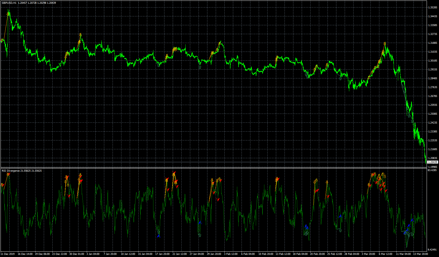Image resolution: width=439 pixels, height=257 pixels.
Task: Click the 13 Feb 12:00 time label
Action: (283, 254)
